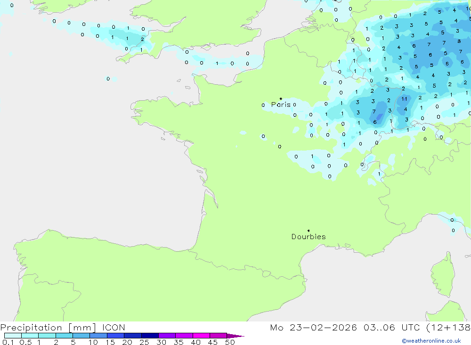Select the 15–20 mm legend color swatch
This screenshot has height=345, width=471.
[x=116, y=336]
